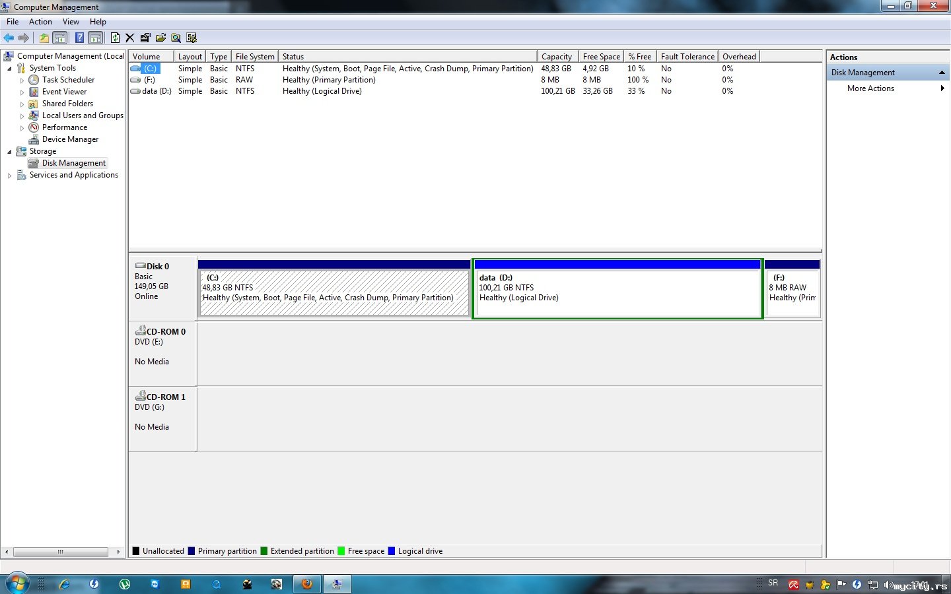Open Task Scheduler in the tree
The height and width of the screenshot is (594, 951).
(68, 80)
